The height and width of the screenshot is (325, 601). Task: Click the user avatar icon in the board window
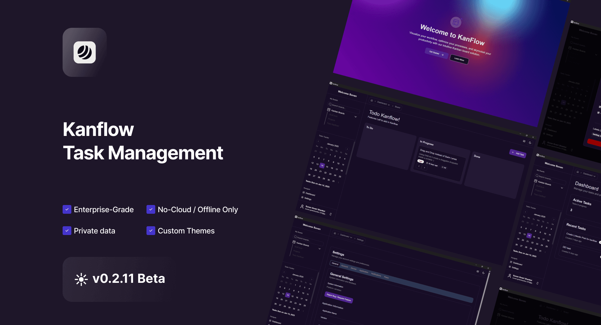coord(302,206)
